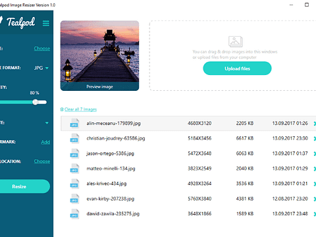Select file name ales-krivec-434.jpg

pyautogui.click(x=107, y=184)
